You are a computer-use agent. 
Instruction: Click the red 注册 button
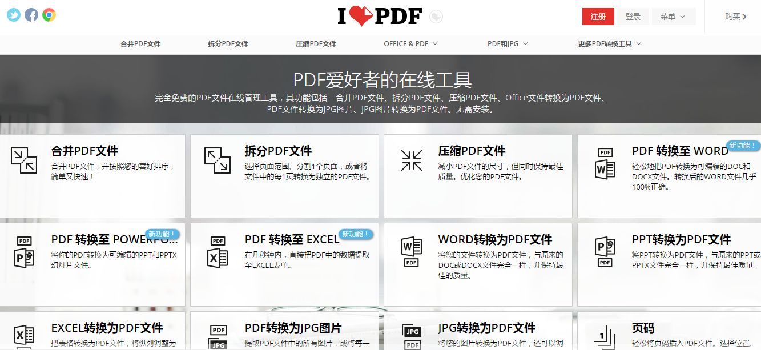[x=598, y=17]
